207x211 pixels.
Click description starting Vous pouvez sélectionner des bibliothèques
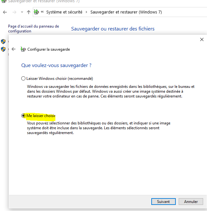[99, 128]
